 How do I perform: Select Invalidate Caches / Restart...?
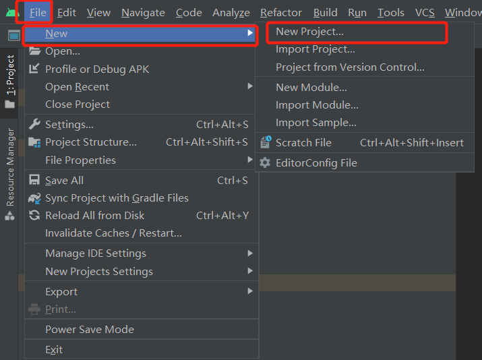tap(142, 233)
